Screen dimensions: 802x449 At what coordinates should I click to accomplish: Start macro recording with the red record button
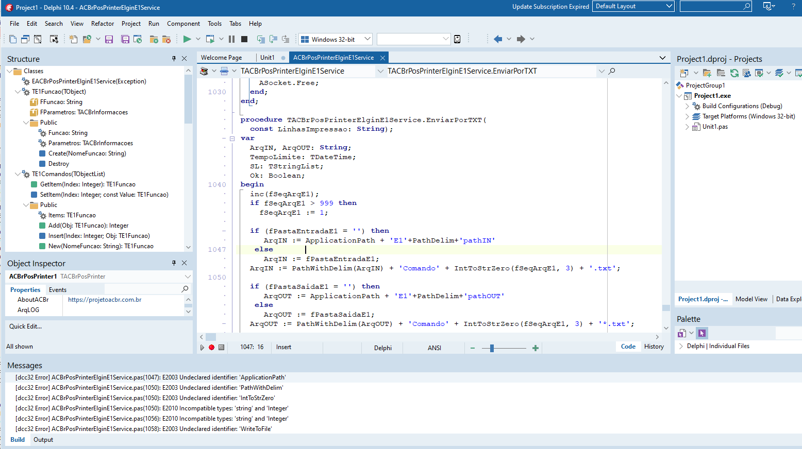[x=211, y=348]
